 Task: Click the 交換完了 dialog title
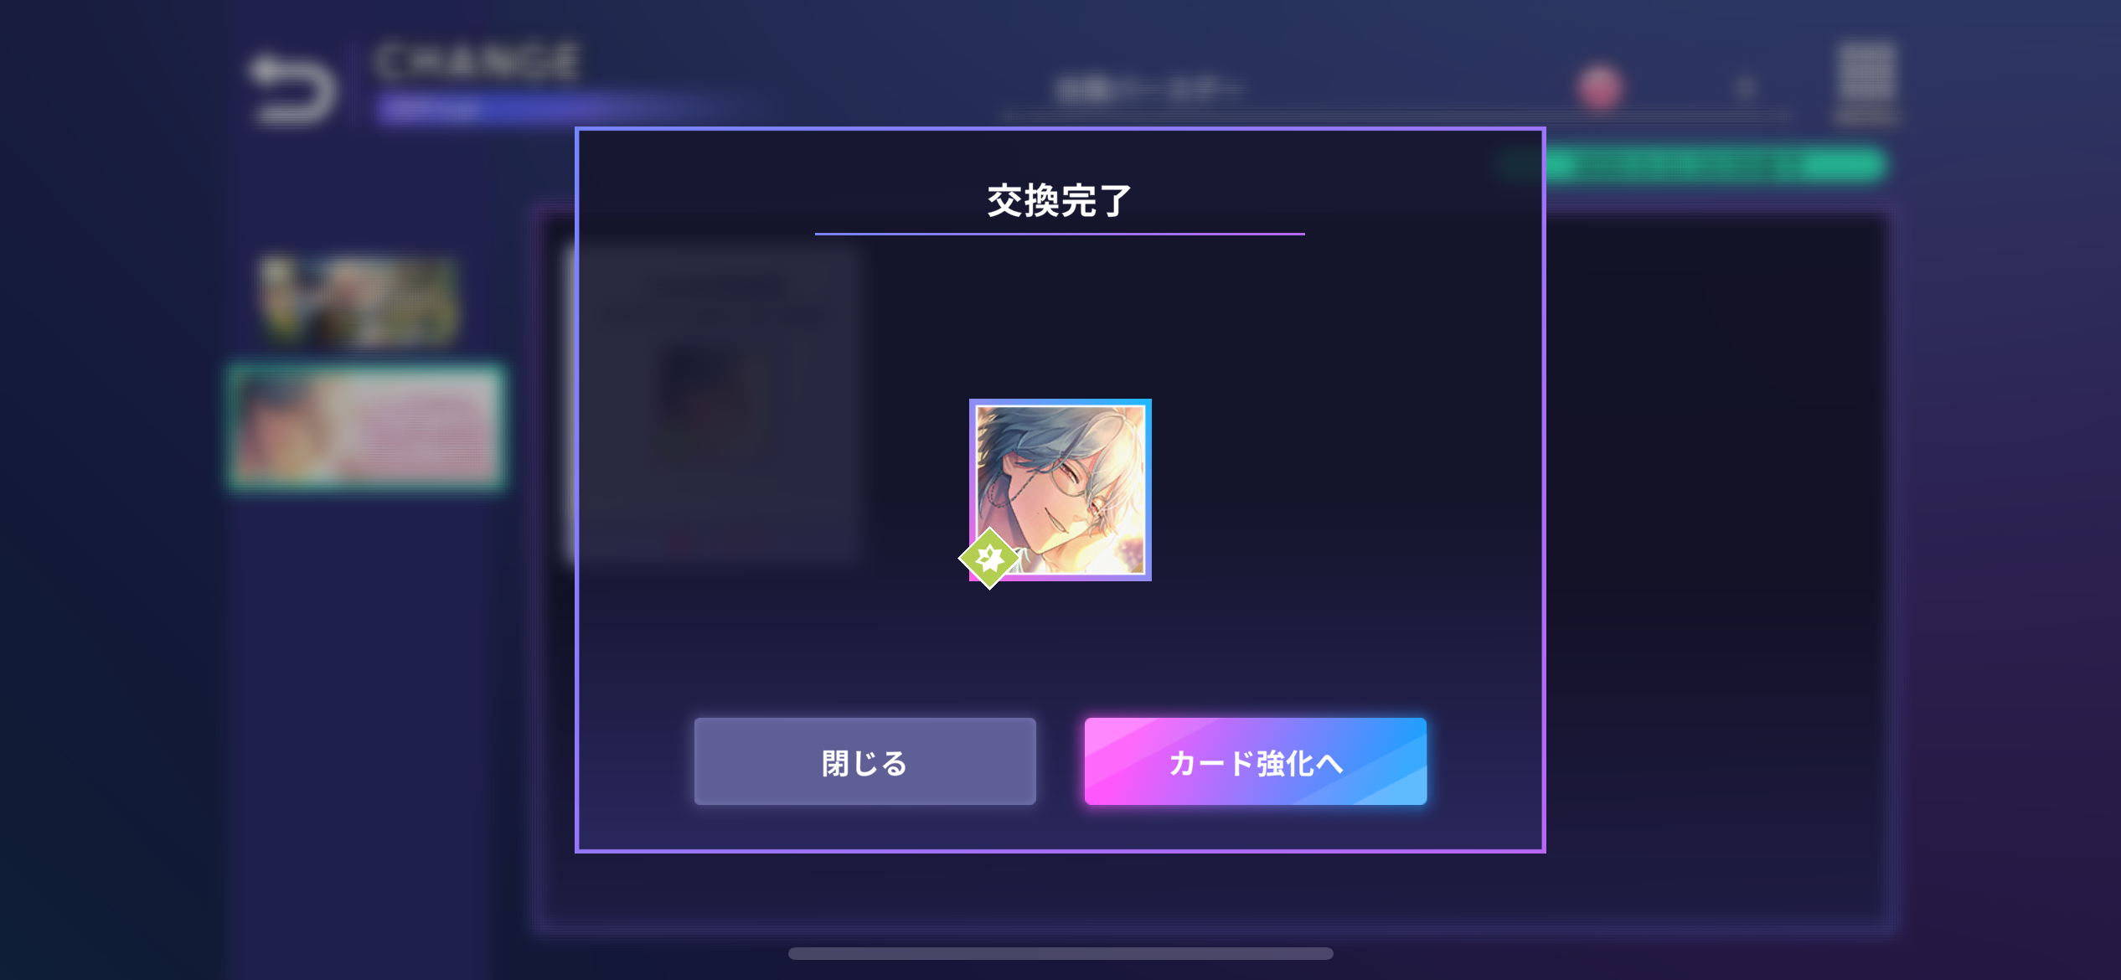pos(1060,201)
